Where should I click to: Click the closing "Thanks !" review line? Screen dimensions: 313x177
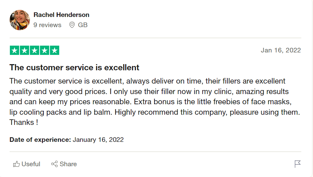coord(24,122)
